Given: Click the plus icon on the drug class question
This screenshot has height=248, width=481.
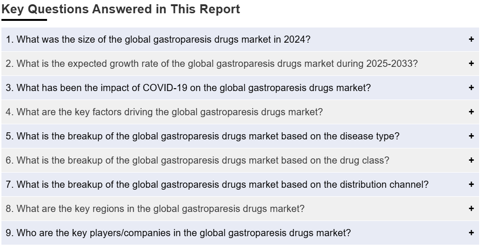Looking at the screenshot, I should click(x=471, y=160).
